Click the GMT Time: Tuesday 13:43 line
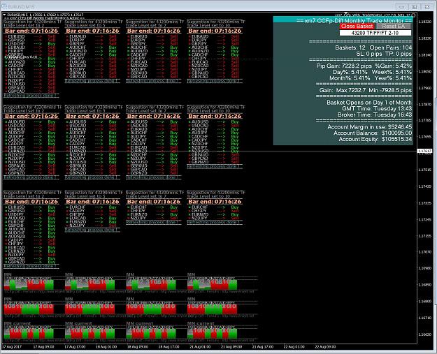 coord(377,108)
